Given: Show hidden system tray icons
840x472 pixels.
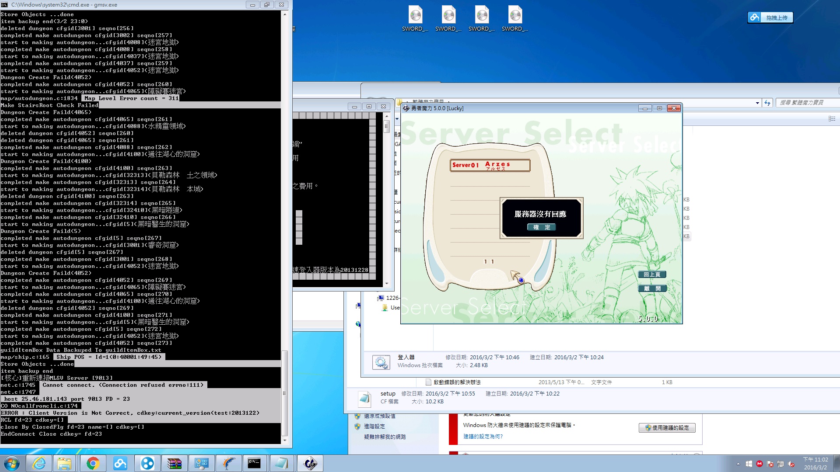Looking at the screenshot, I should (x=738, y=464).
